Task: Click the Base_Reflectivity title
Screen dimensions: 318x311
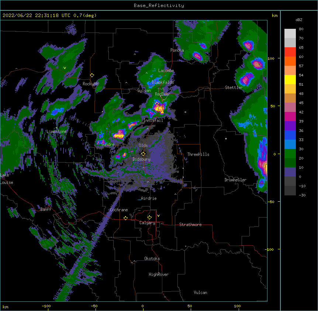Action: click(159, 6)
